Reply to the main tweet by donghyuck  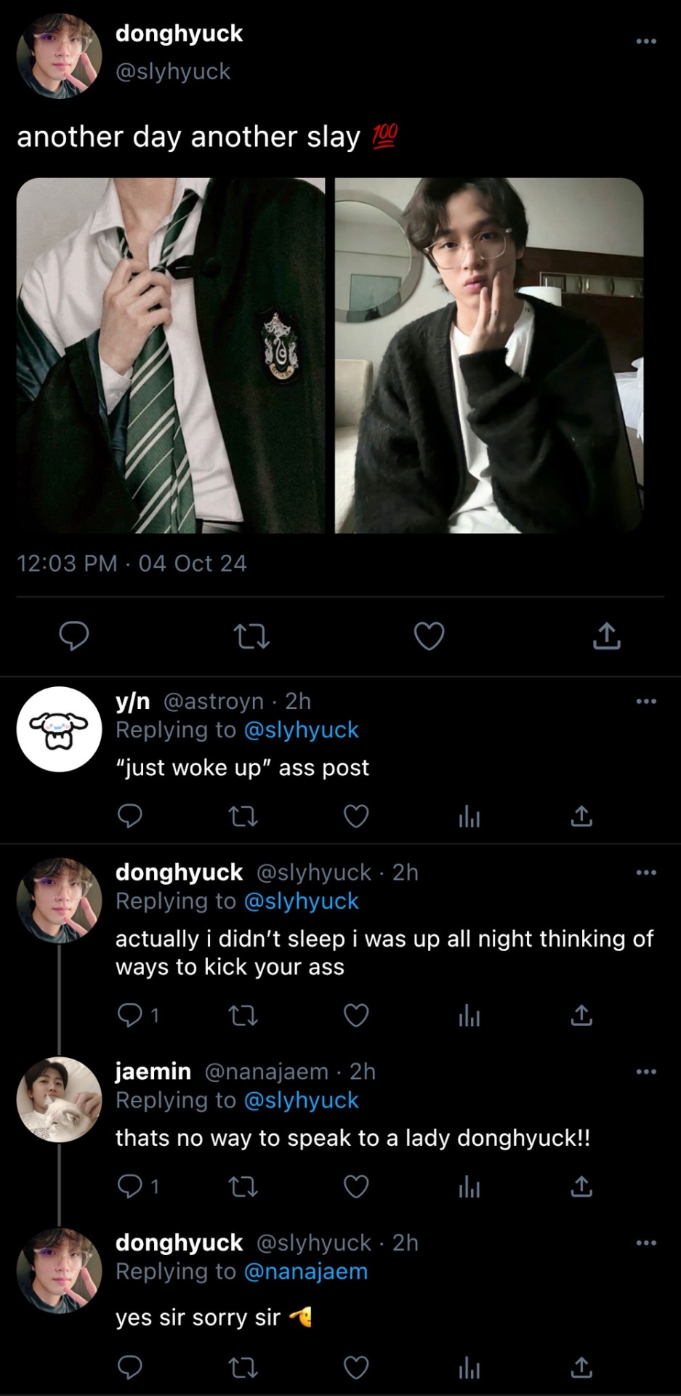pyautogui.click(x=73, y=635)
